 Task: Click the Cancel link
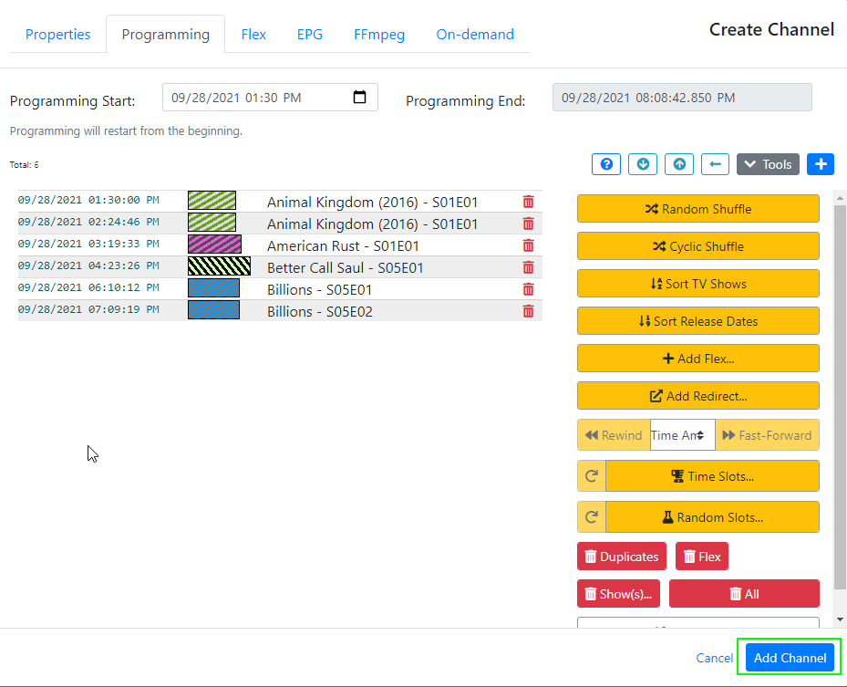coord(714,658)
